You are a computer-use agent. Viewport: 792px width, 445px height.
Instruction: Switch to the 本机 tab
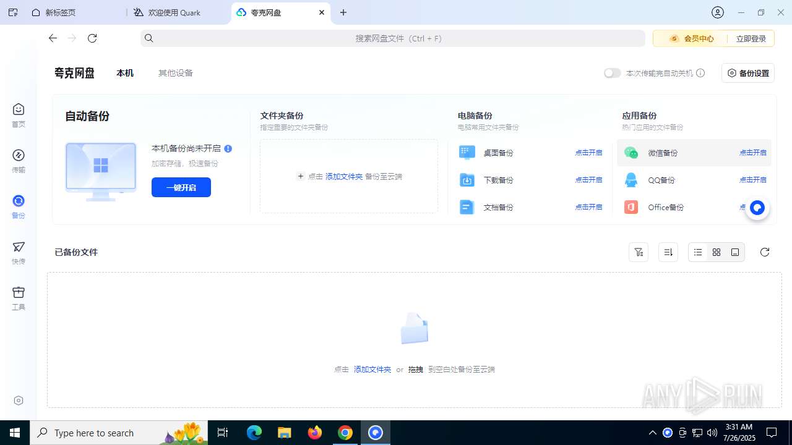pos(125,73)
